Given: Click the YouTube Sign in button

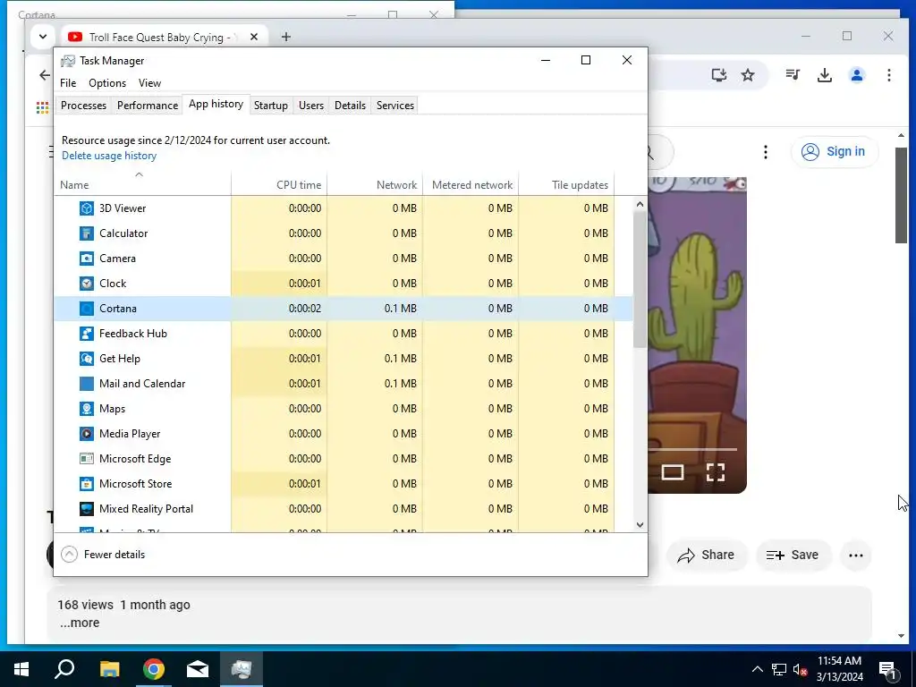Looking at the screenshot, I should tap(835, 152).
